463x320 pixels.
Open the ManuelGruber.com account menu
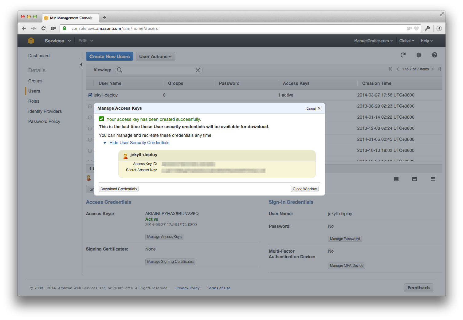click(373, 41)
